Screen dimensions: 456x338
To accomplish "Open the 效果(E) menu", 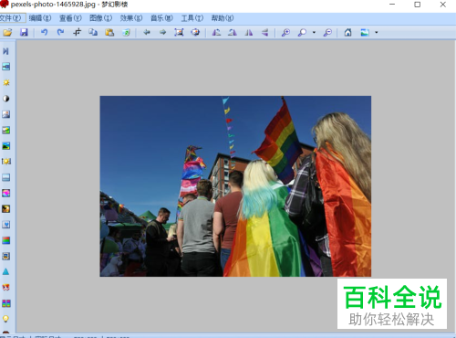I will 131,18.
